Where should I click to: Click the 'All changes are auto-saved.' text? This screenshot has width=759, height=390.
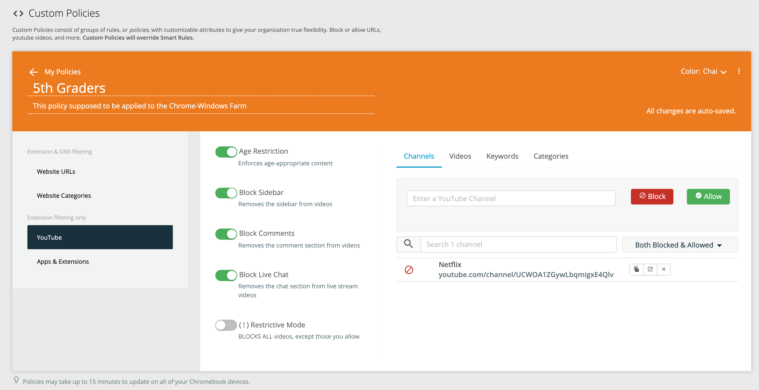pos(691,111)
